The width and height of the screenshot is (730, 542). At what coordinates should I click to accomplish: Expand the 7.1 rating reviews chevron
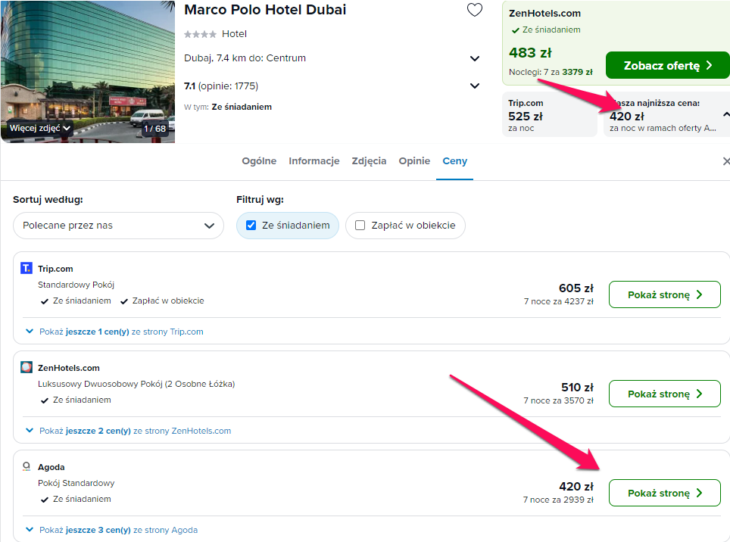click(x=474, y=86)
